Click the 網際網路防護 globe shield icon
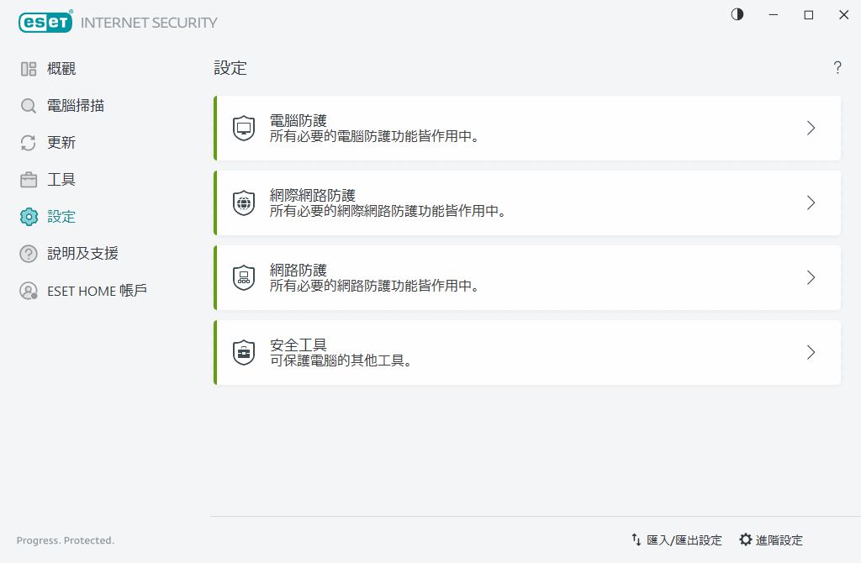 pyautogui.click(x=243, y=203)
